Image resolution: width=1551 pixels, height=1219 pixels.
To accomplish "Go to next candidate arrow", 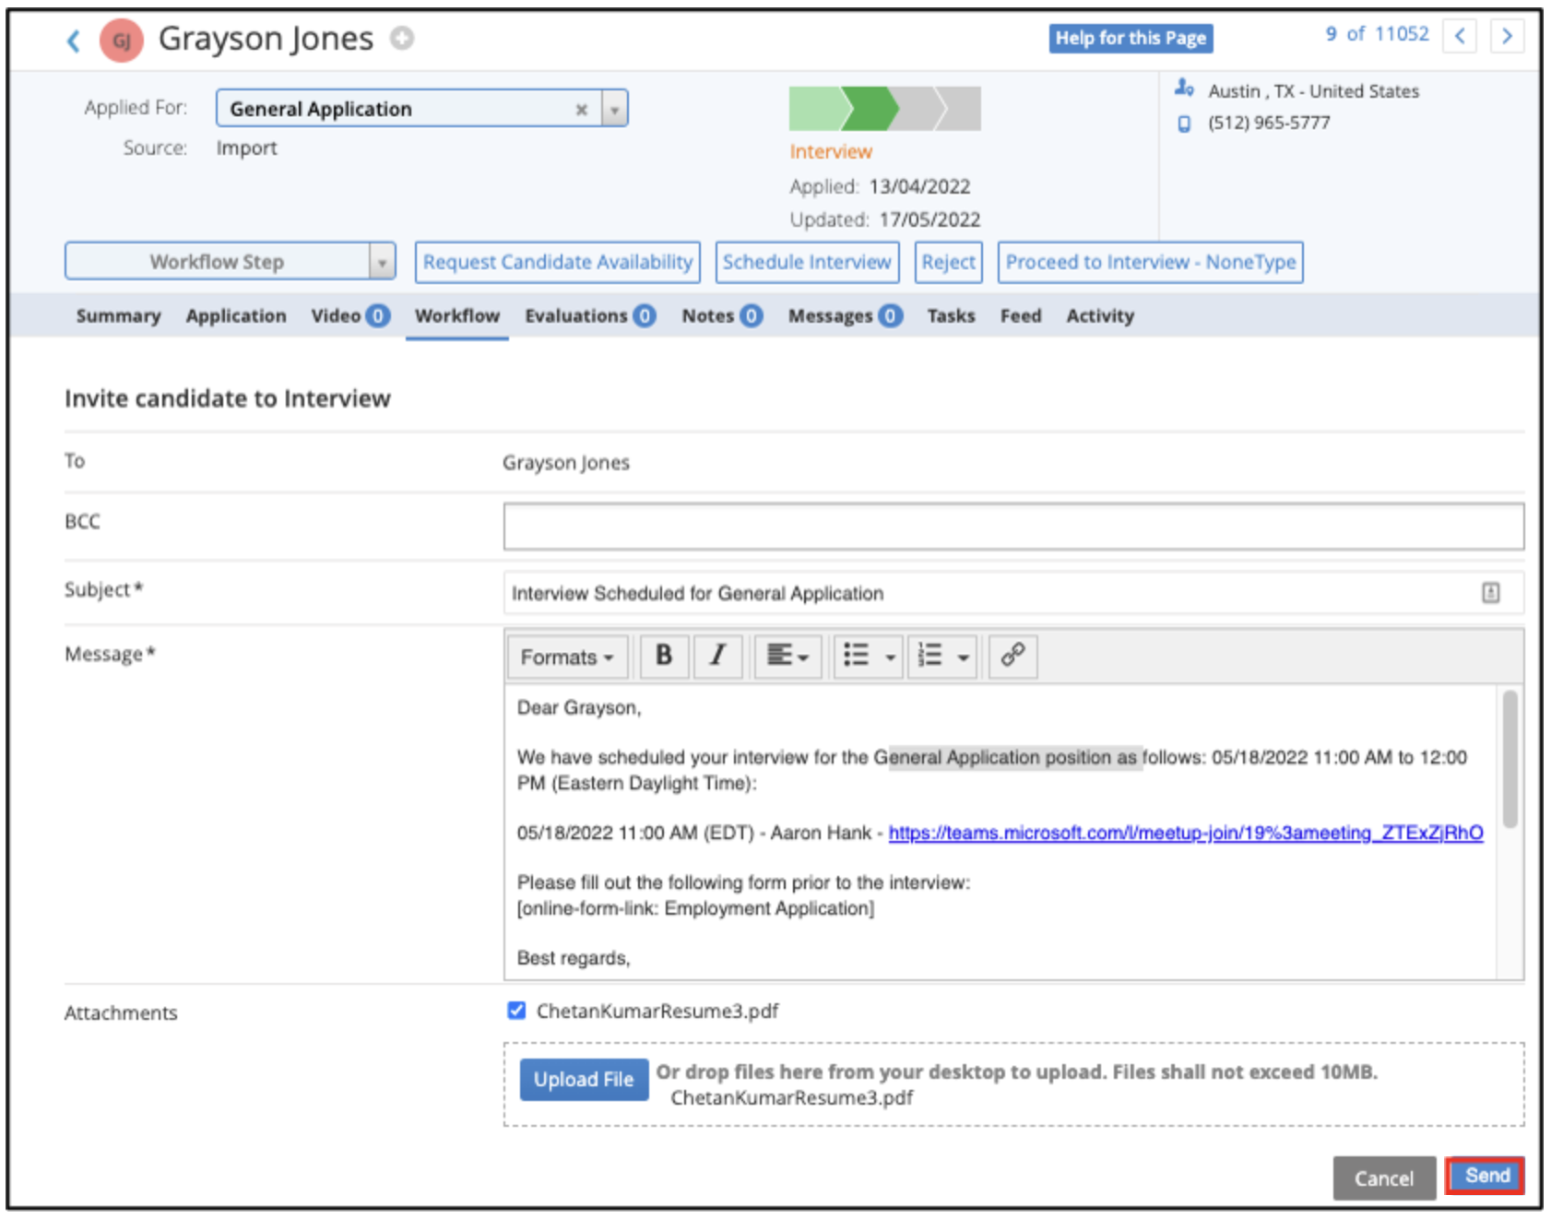I will pos(1507,36).
